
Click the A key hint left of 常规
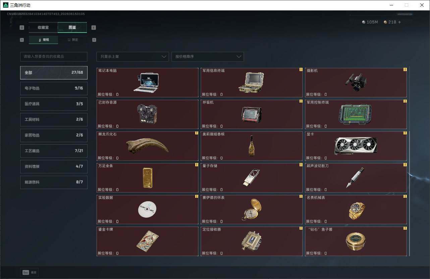22,40
